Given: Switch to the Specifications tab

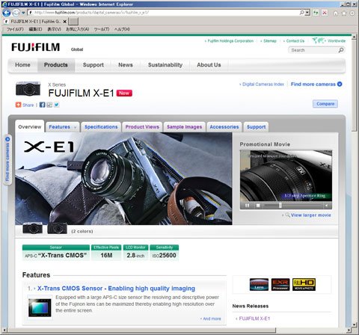Looking at the screenshot, I should coord(101,127).
